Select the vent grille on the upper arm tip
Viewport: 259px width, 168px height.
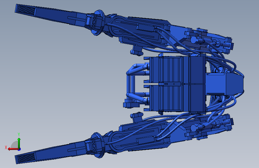click(26, 10)
